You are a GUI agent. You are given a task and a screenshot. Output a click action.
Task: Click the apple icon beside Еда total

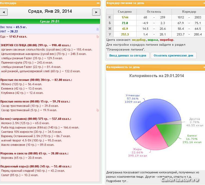coord(98,37)
